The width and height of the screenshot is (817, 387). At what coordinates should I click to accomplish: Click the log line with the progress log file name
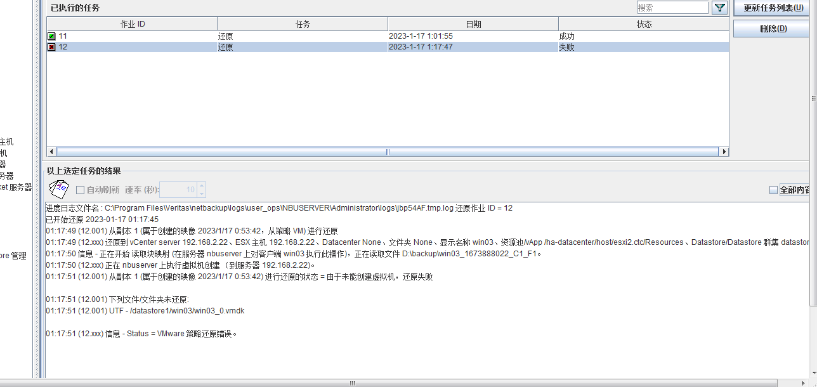[x=279, y=208]
